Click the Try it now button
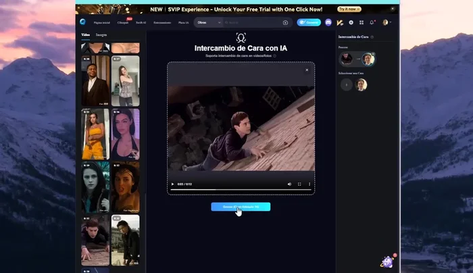The height and width of the screenshot is (273, 473). click(349, 9)
